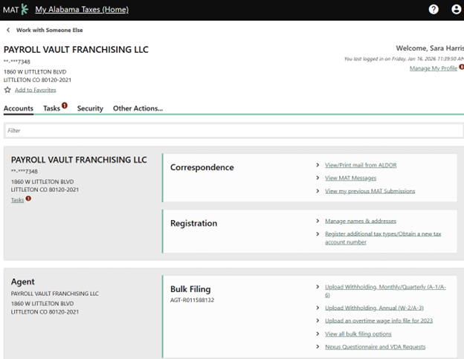Click the AGT-R011588132 account number
This screenshot has width=464, height=359.
pyautogui.click(x=192, y=300)
